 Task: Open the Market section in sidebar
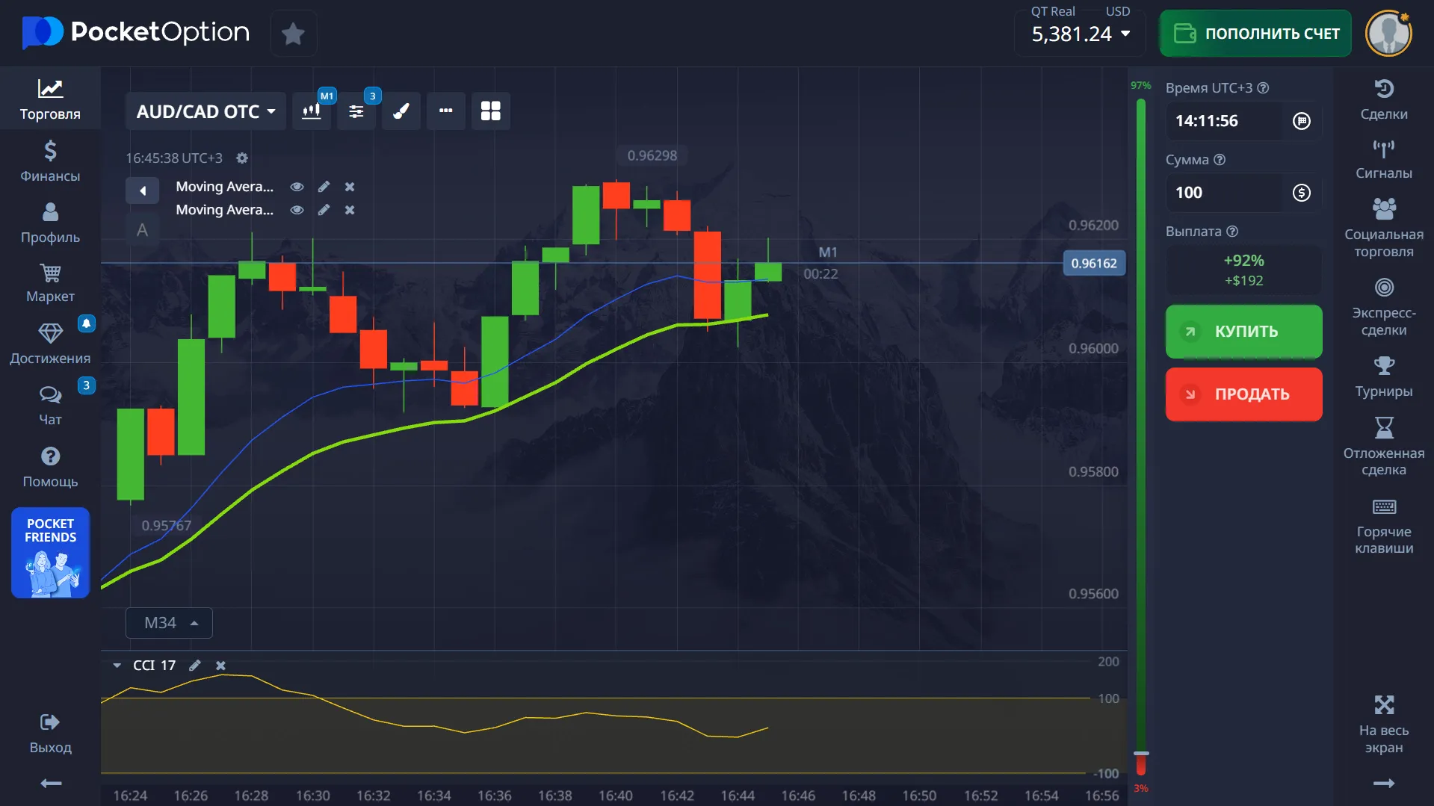(50, 283)
